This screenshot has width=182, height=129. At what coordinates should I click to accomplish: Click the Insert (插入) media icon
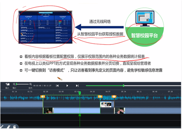8,84
